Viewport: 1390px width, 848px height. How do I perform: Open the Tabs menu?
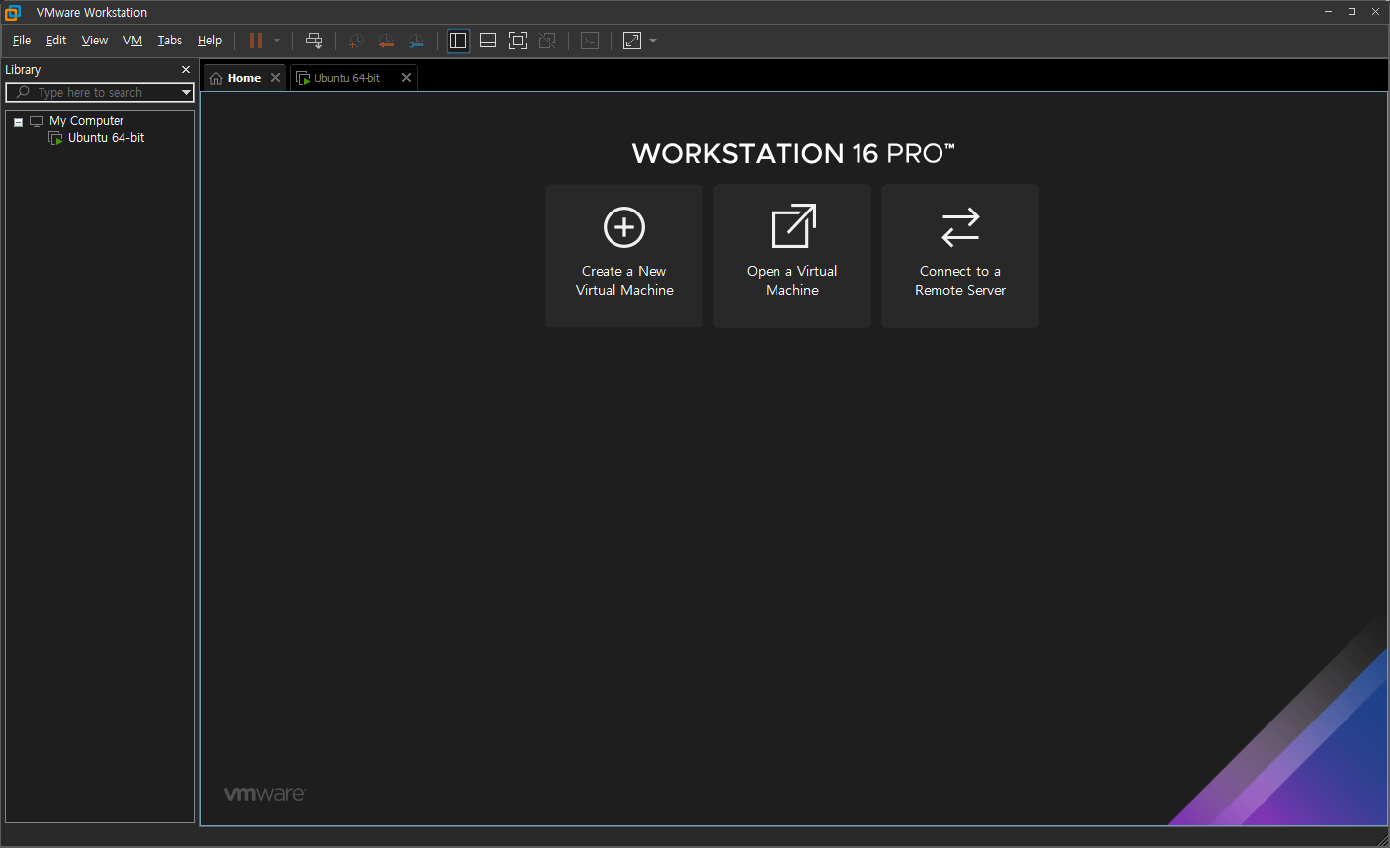[x=170, y=41]
